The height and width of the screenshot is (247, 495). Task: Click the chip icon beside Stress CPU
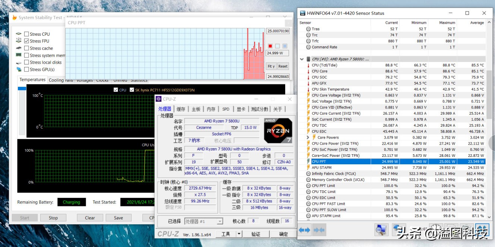pos(19,34)
